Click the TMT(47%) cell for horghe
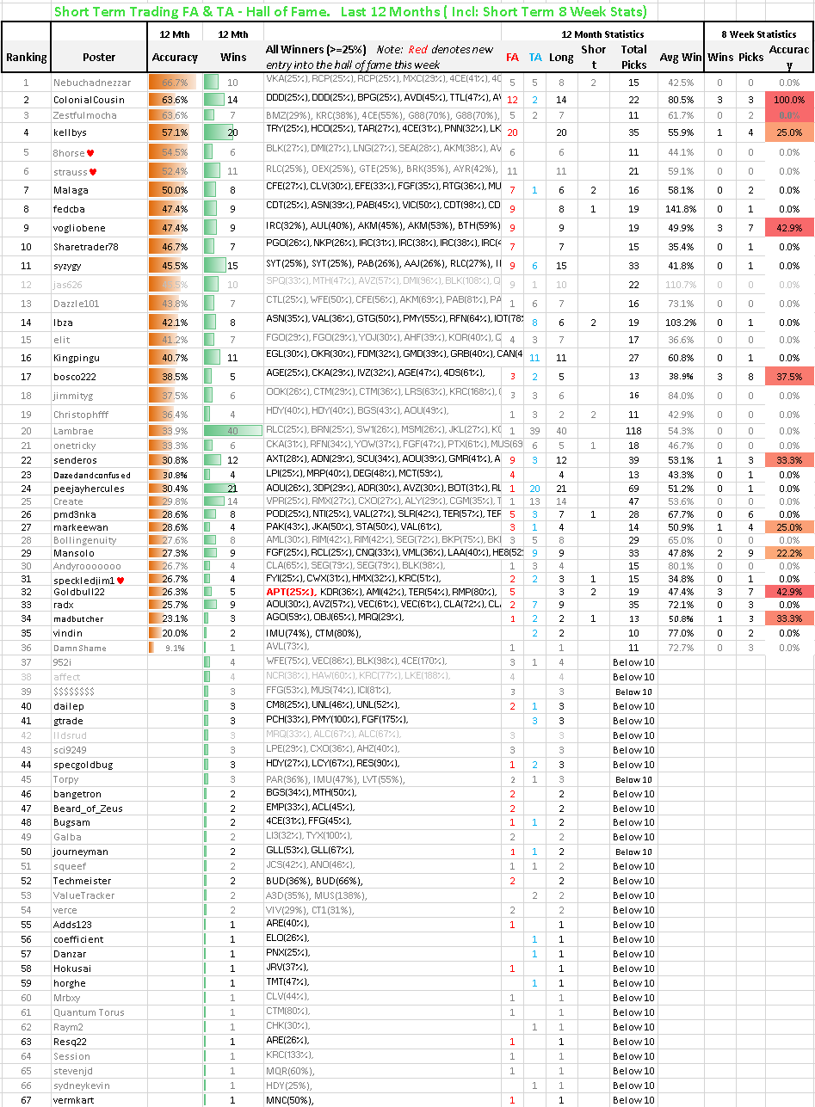Image resolution: width=815 pixels, height=1107 pixels. click(x=384, y=983)
